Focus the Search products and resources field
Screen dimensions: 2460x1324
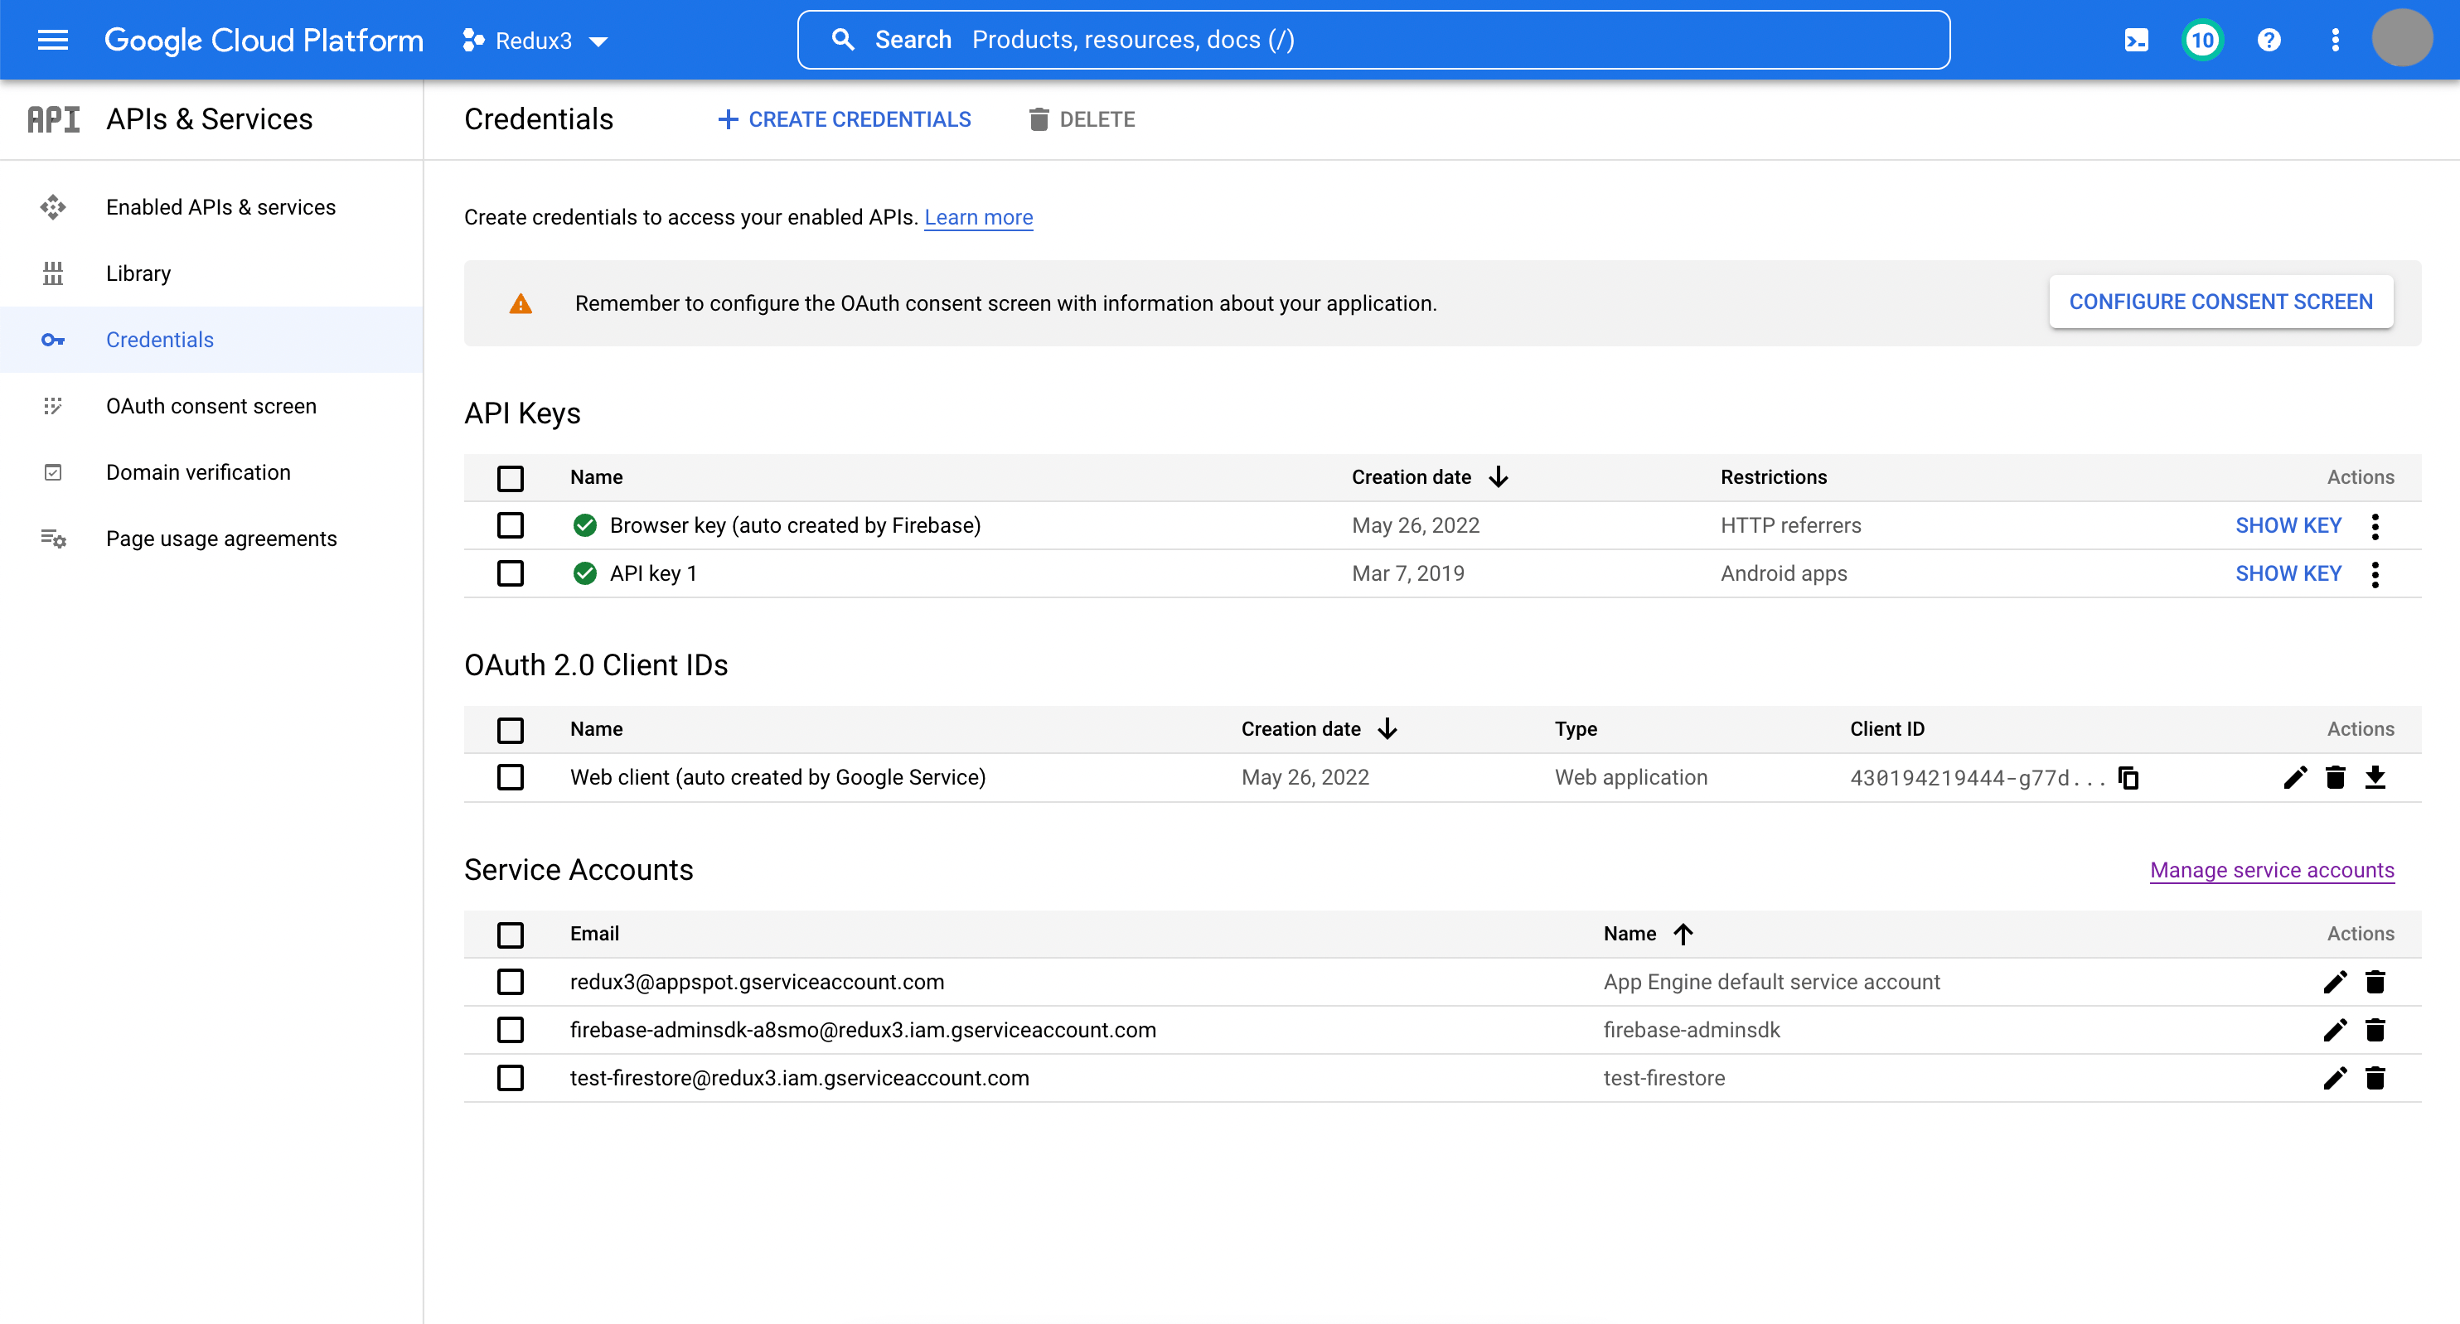(x=1373, y=40)
